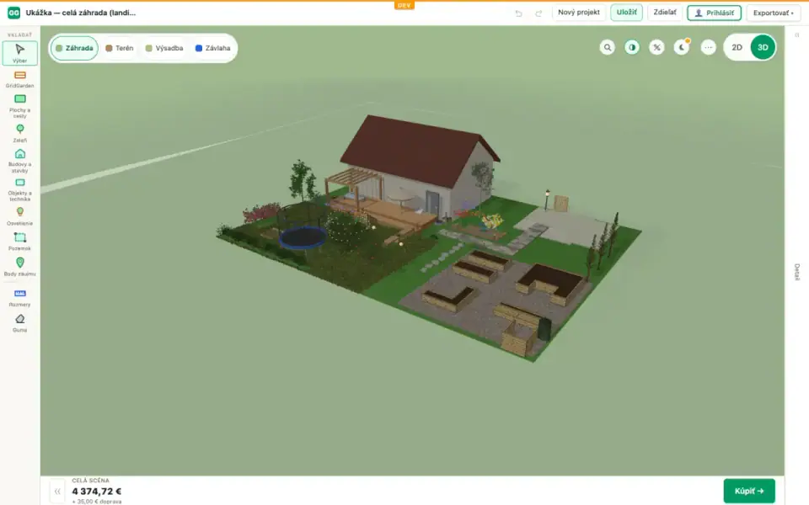The height and width of the screenshot is (505, 809).
Task: Click the DEV badge at top
Action: 404,5
